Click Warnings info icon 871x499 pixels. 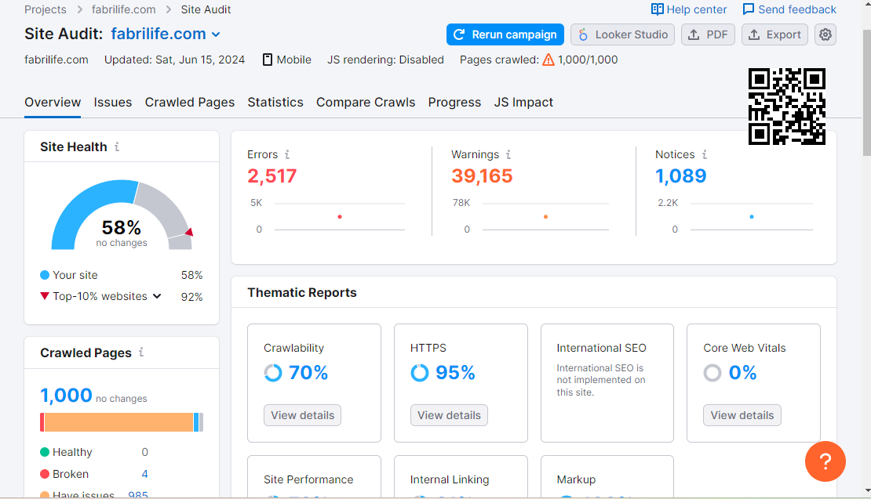pyautogui.click(x=508, y=154)
